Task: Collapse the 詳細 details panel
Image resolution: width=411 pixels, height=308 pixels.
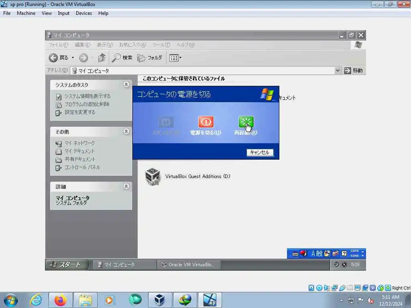Action: click(126, 186)
